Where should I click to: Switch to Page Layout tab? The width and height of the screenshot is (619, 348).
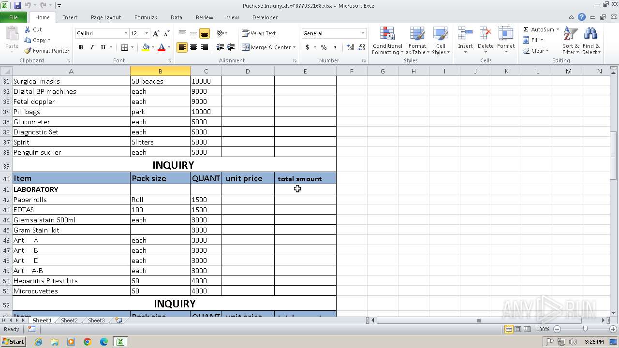(x=106, y=17)
